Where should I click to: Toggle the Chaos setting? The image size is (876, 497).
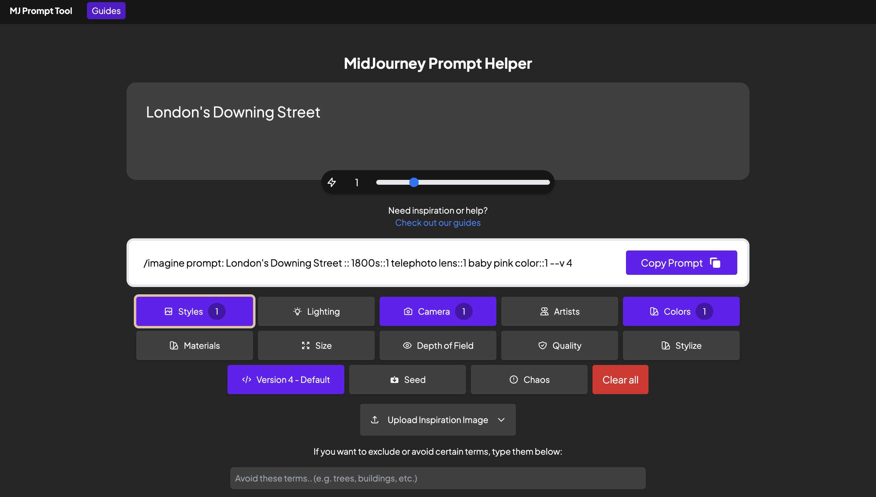pos(529,379)
